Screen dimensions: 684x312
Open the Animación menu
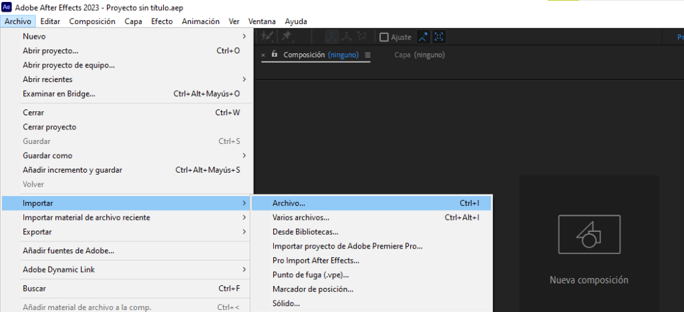point(200,21)
